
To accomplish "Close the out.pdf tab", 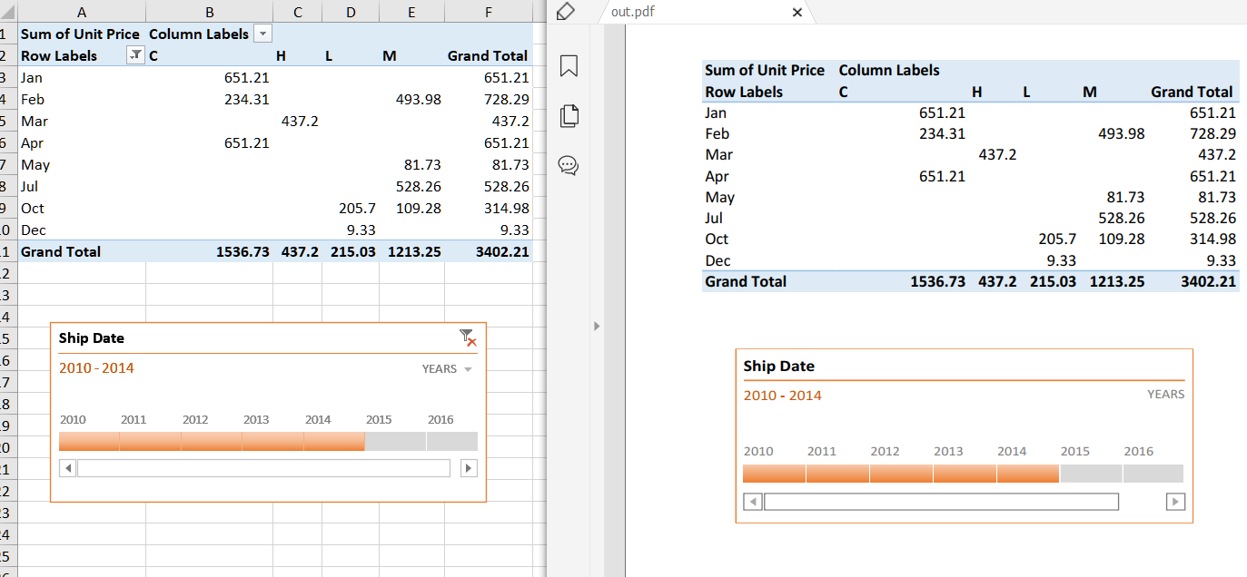I will [797, 13].
